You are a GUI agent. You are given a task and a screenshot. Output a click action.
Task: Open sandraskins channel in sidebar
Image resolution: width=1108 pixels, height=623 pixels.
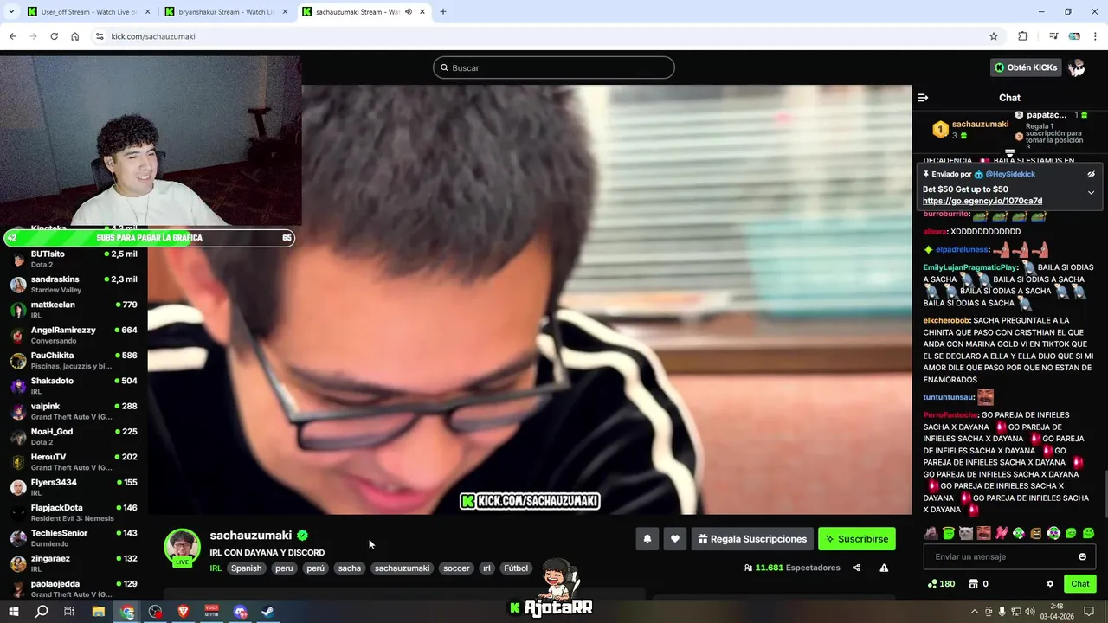click(74, 284)
